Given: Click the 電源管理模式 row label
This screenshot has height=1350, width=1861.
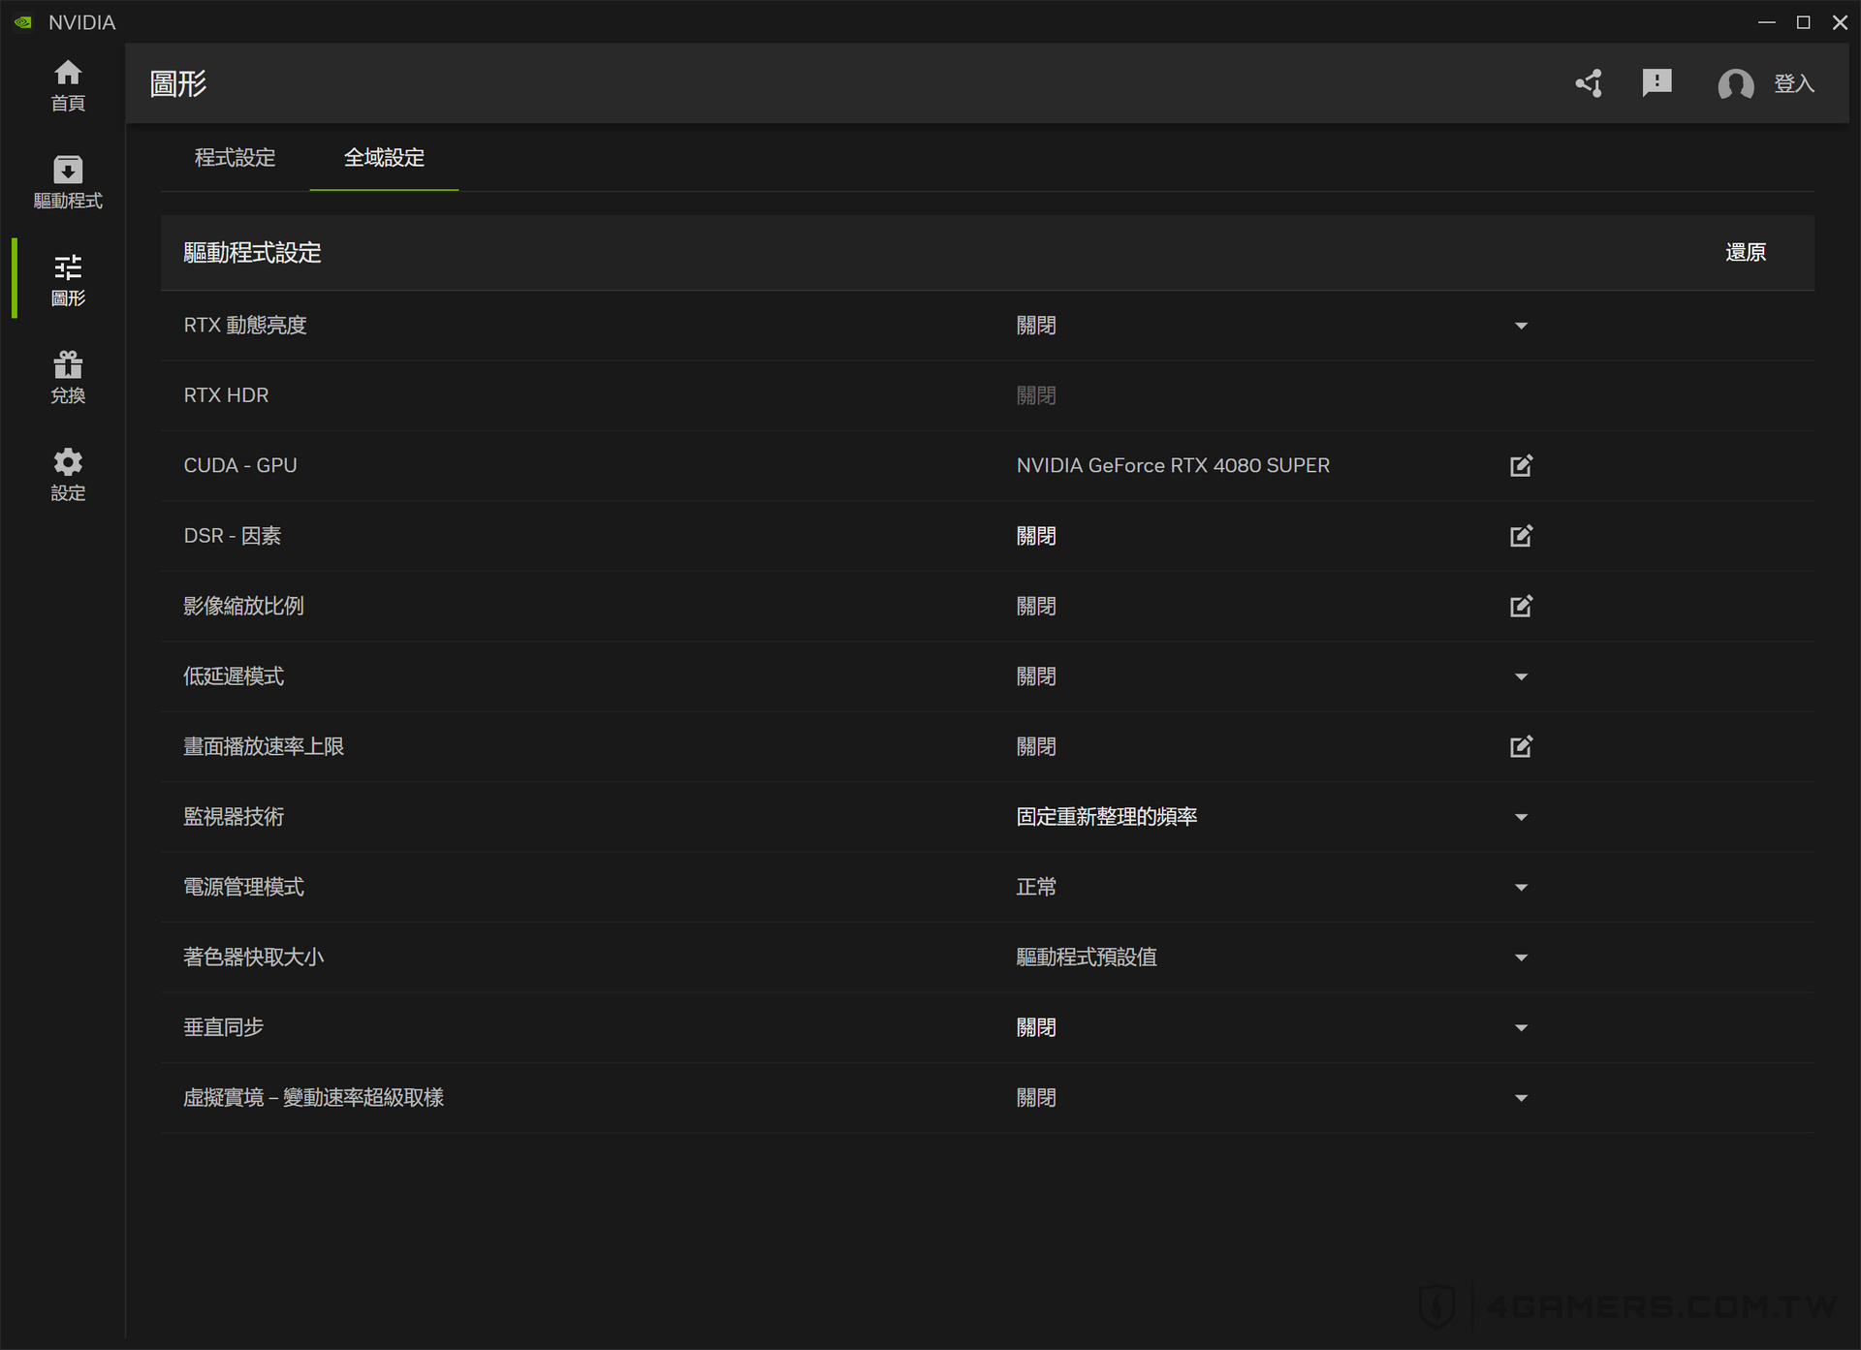Looking at the screenshot, I should click(243, 887).
